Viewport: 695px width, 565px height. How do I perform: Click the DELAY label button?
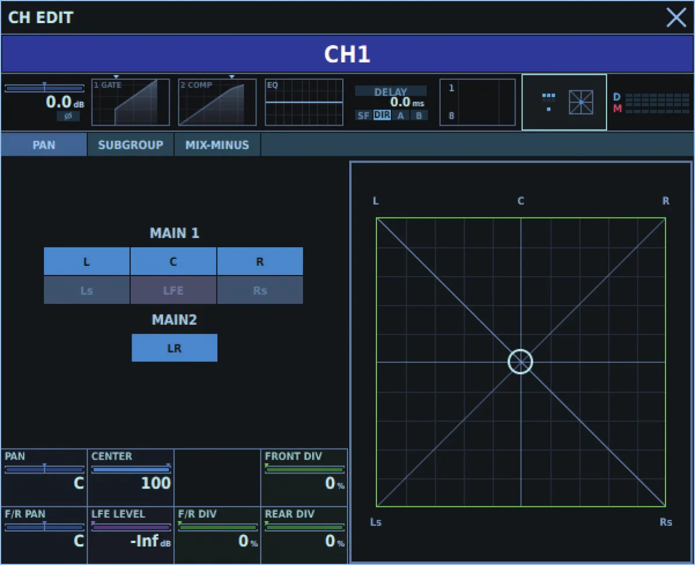point(391,91)
